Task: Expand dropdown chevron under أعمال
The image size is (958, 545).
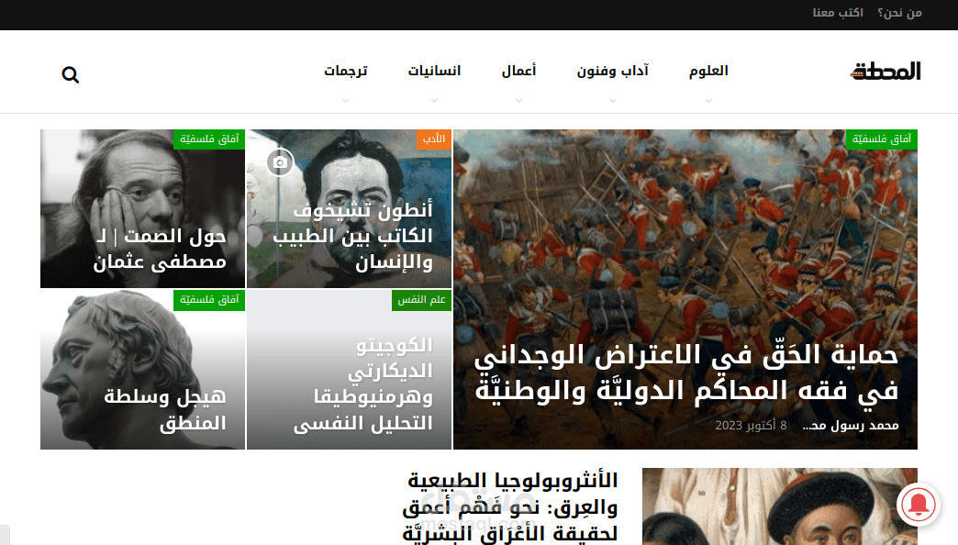Action: point(518,100)
